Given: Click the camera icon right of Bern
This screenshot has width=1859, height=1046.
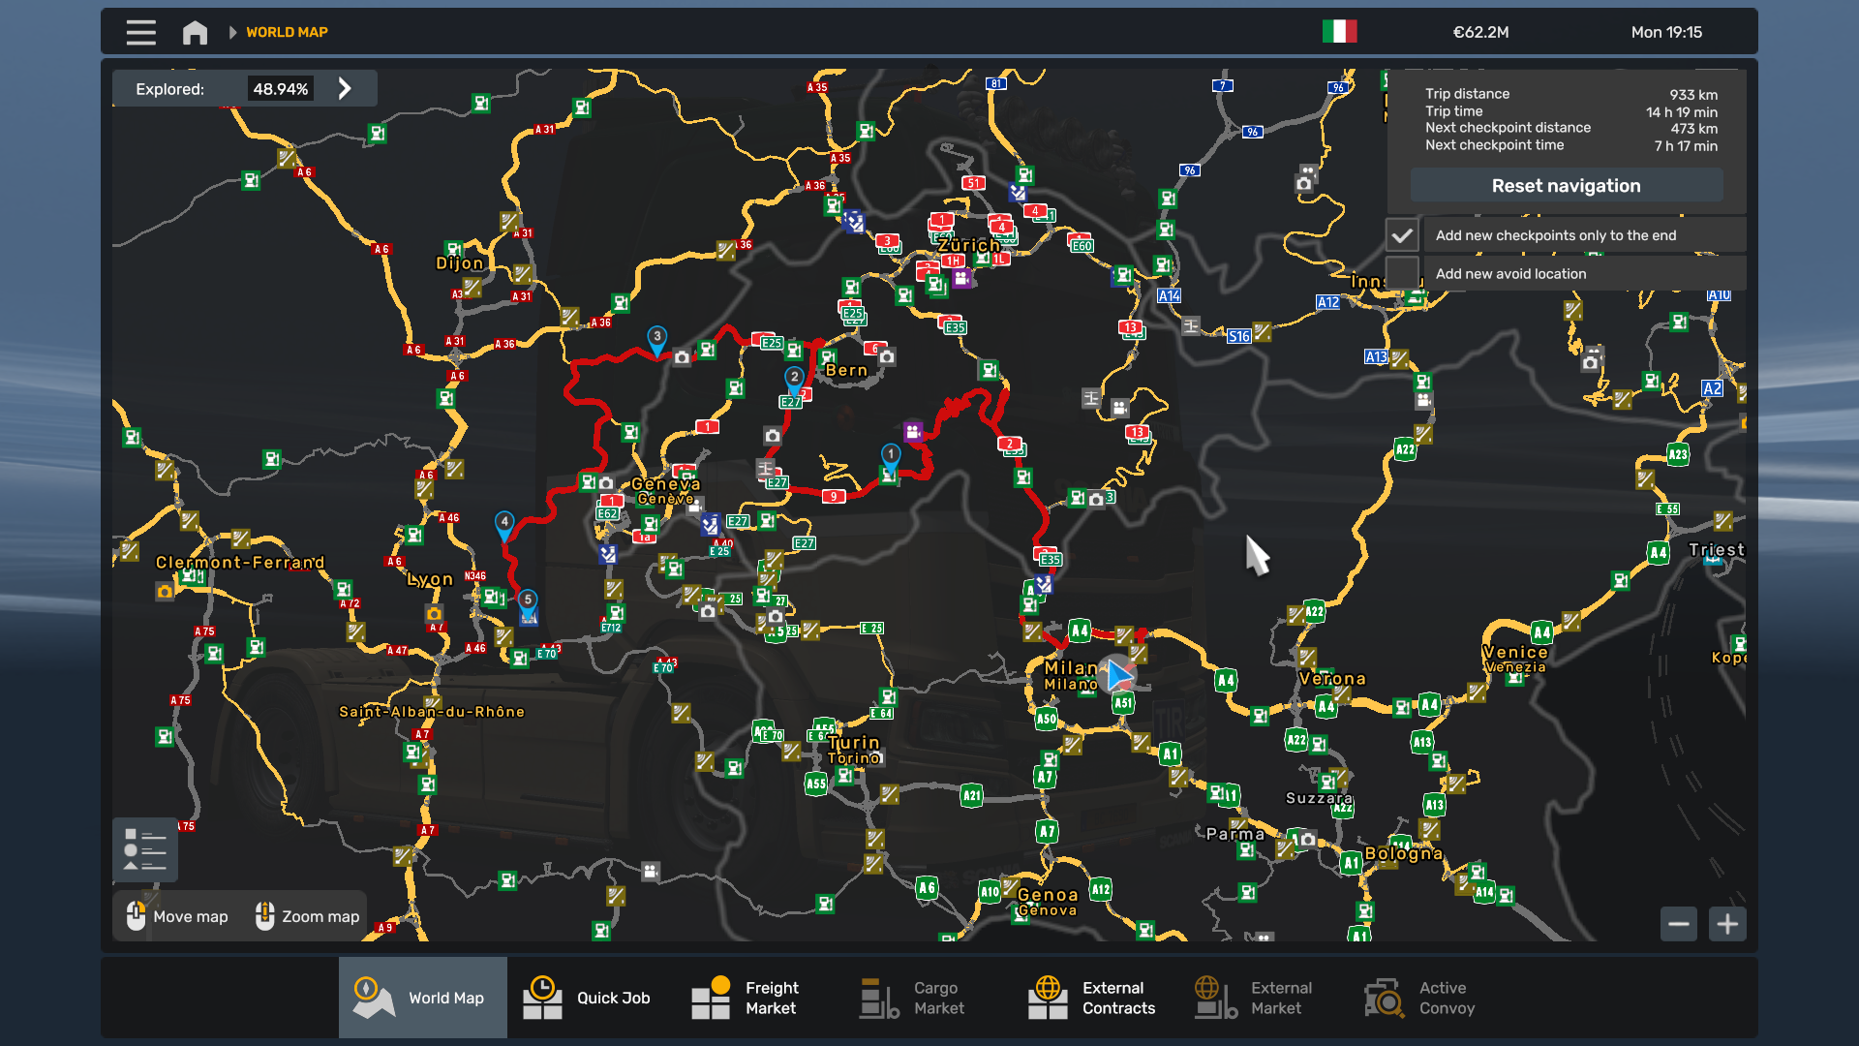Looking at the screenshot, I should [887, 356].
